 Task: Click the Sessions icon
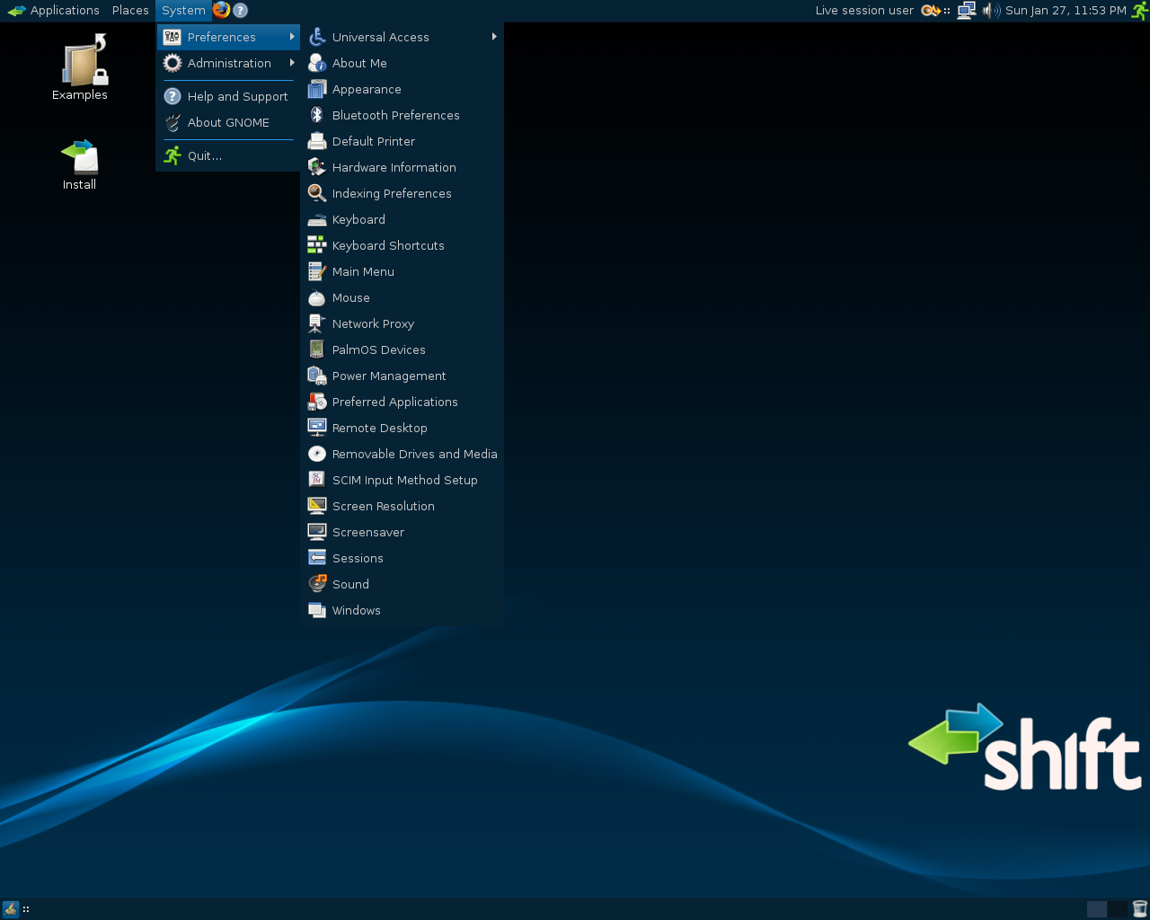(317, 558)
